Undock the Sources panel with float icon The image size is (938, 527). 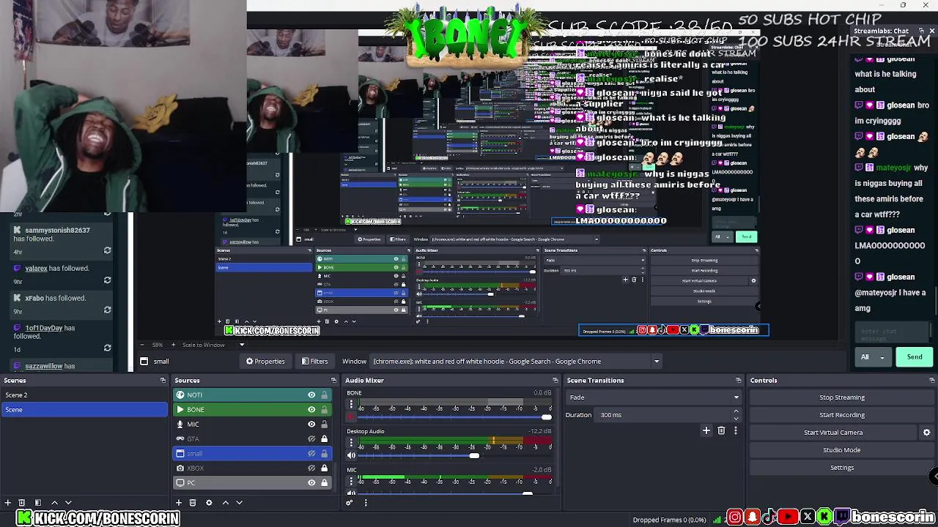(x=333, y=381)
